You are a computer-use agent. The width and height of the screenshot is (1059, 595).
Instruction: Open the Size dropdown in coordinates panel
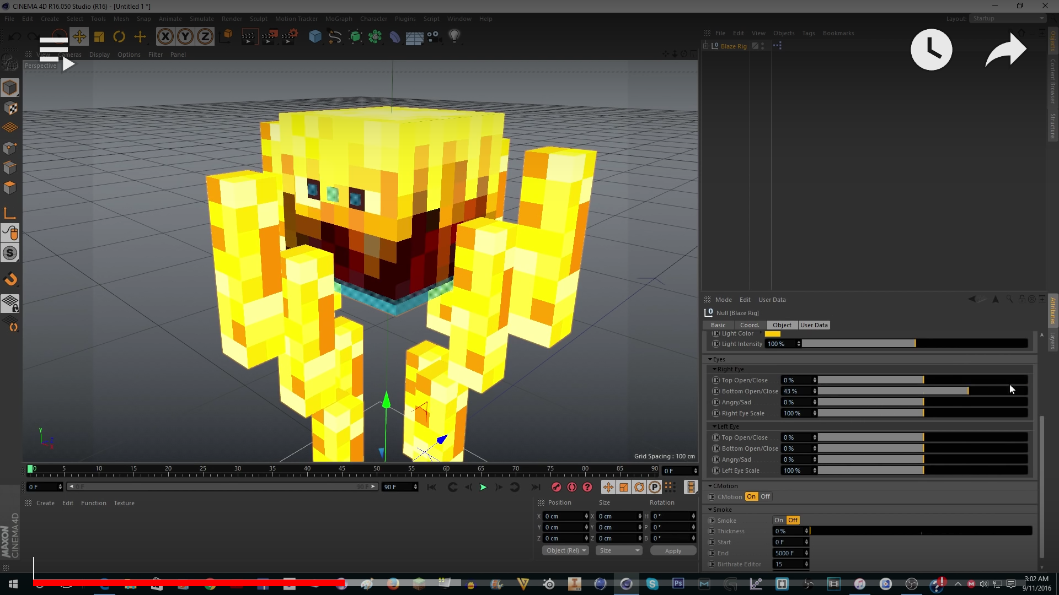point(619,550)
